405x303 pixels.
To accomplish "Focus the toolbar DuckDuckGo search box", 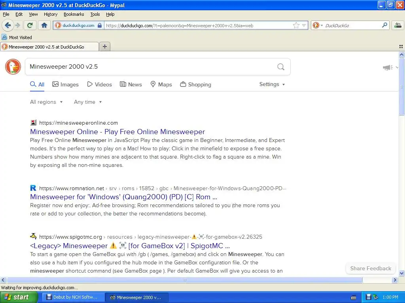I will click(x=352, y=25).
